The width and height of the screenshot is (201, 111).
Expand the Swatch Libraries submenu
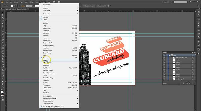(x=59, y=101)
